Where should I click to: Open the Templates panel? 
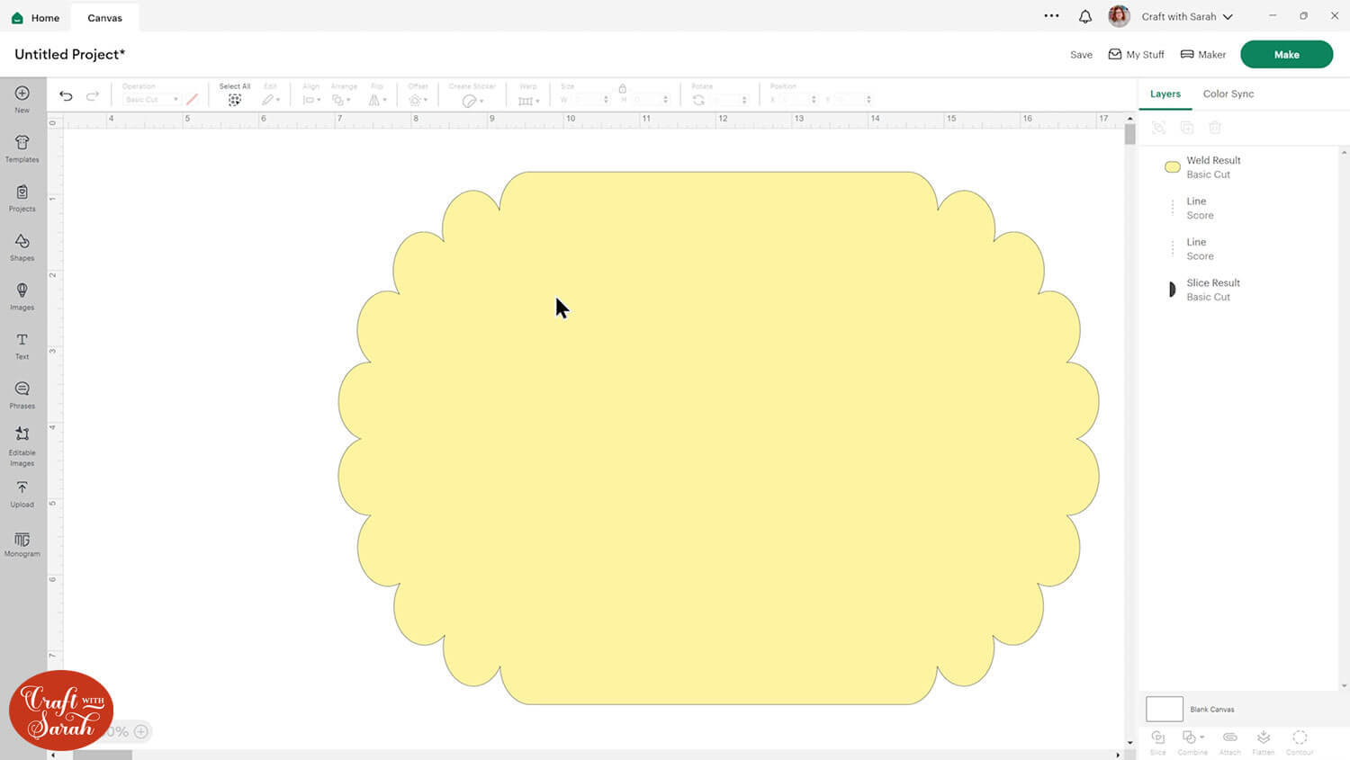pos(22,148)
